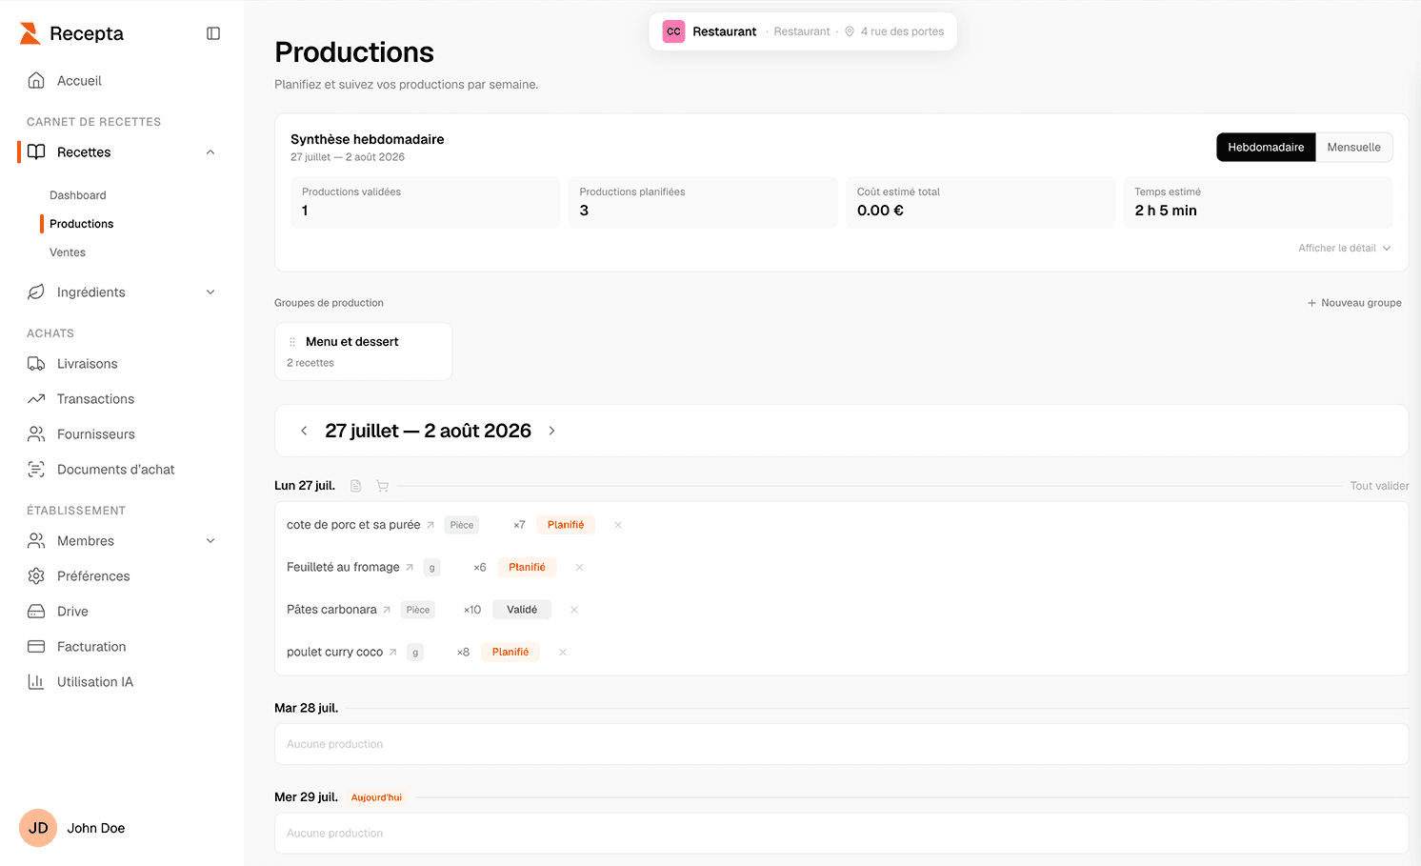Click Pâtes carbonara recipe name

pyautogui.click(x=331, y=610)
